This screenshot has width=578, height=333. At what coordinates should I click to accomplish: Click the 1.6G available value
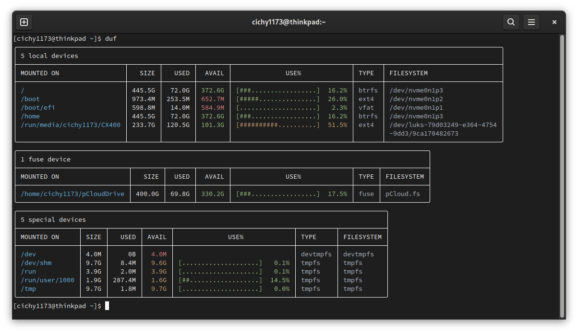pyautogui.click(x=159, y=280)
